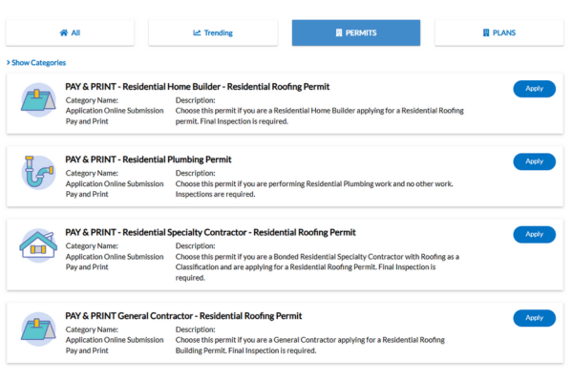Apply for Residential Plumbing Permit
Image resolution: width=573 pixels, height=382 pixels.
(x=534, y=161)
